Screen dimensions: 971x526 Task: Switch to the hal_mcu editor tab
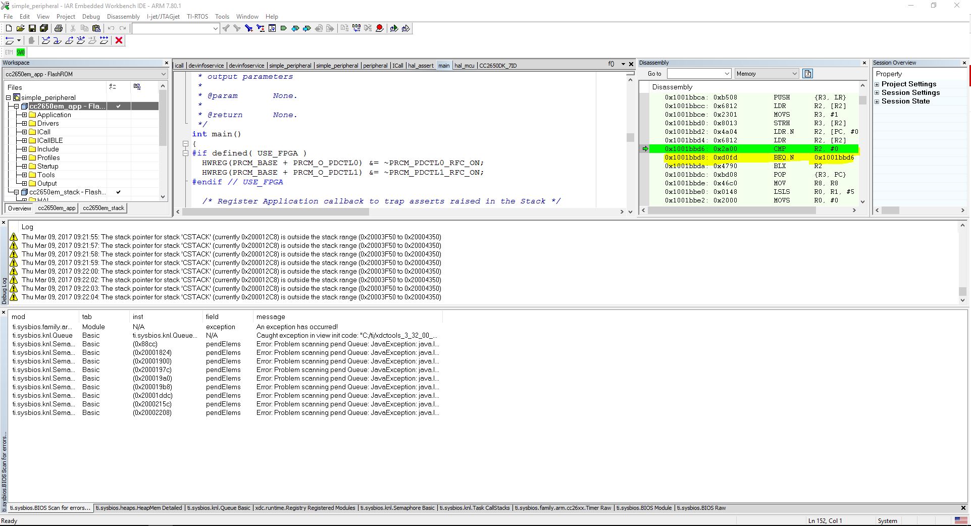click(464, 66)
